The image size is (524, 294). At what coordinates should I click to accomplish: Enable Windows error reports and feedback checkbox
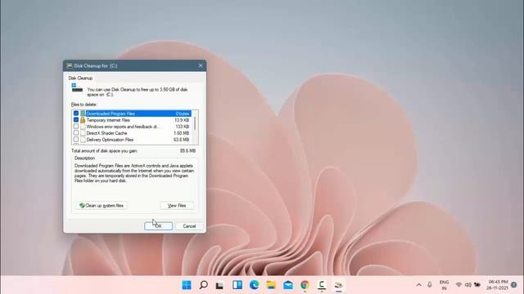[x=76, y=127]
